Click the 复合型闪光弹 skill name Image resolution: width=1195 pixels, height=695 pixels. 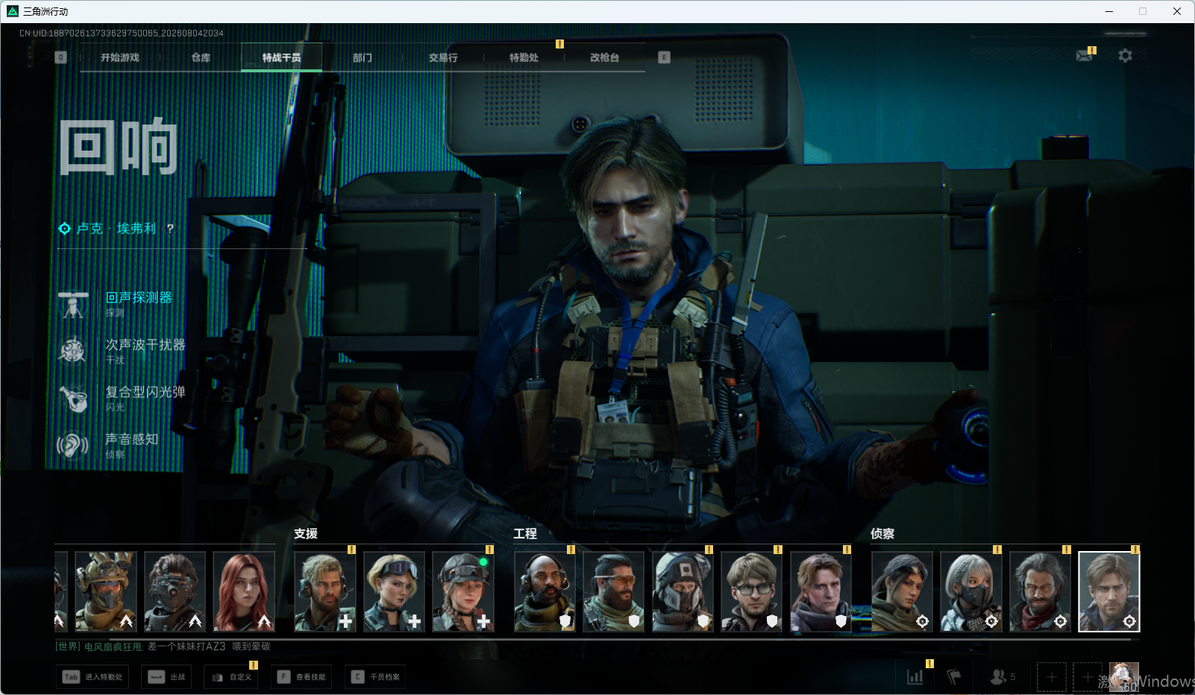click(x=145, y=391)
